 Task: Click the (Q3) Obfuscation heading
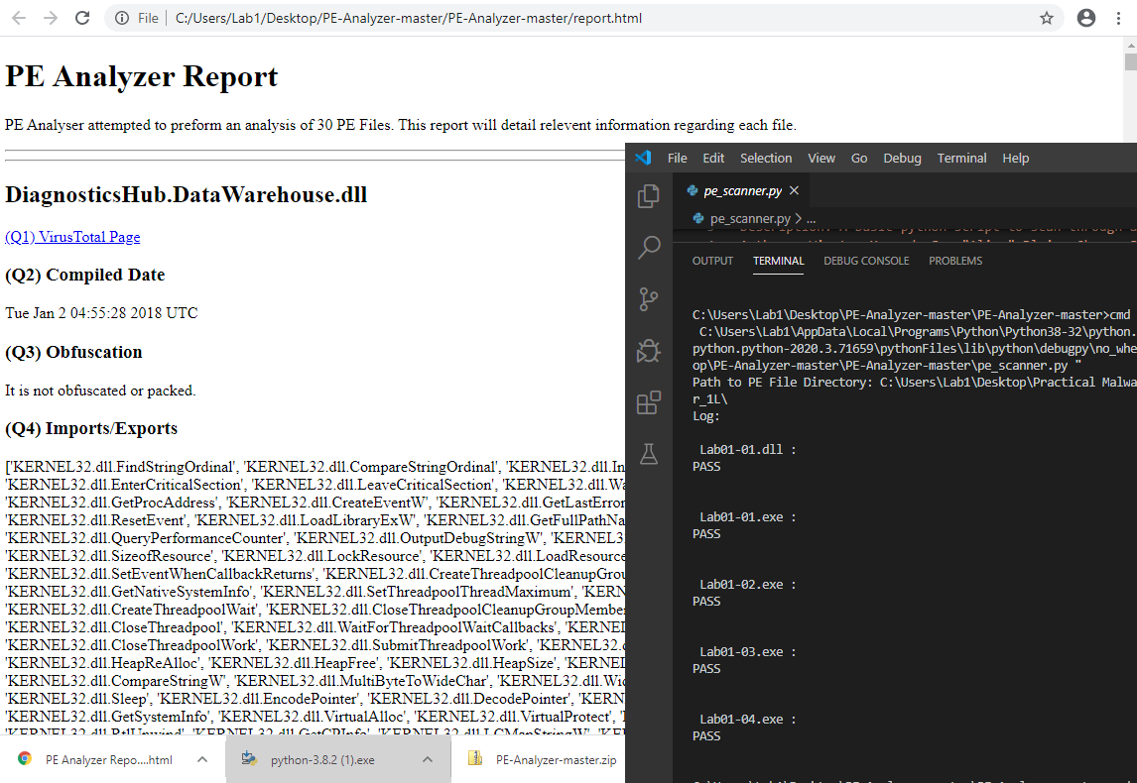74,352
